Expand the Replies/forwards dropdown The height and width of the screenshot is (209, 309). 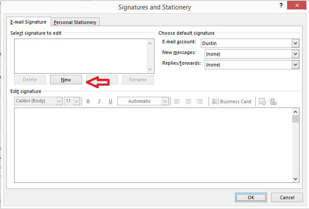(295, 65)
